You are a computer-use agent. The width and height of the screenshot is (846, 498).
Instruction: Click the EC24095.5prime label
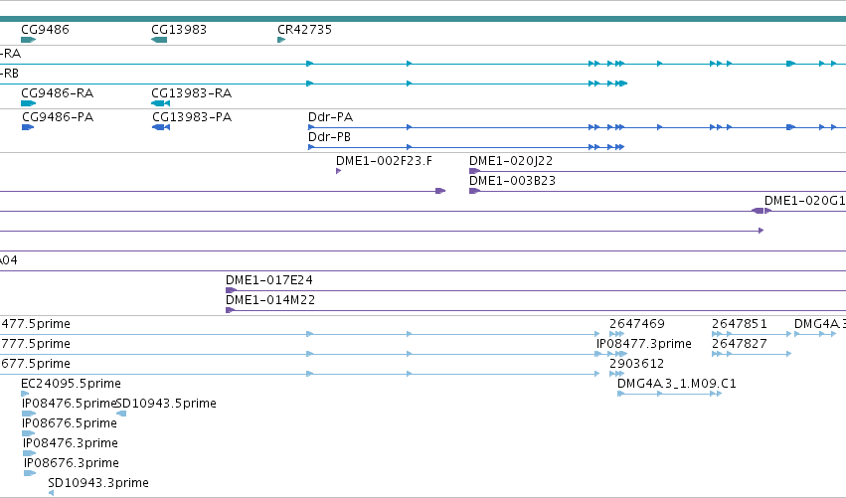71,384
